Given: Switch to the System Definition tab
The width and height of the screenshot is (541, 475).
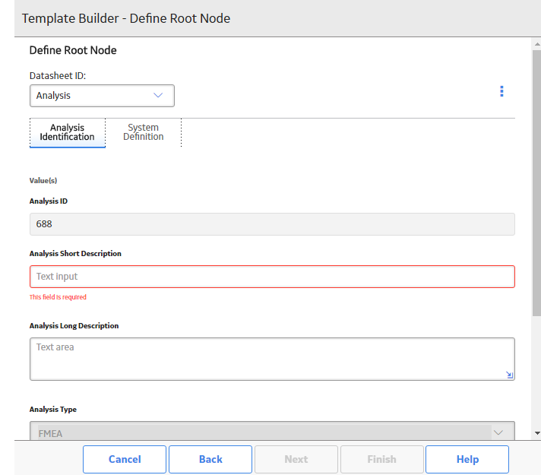Looking at the screenshot, I should [x=143, y=132].
